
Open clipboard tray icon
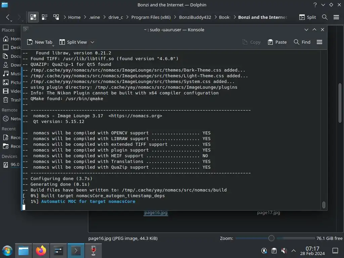tap(274, 251)
